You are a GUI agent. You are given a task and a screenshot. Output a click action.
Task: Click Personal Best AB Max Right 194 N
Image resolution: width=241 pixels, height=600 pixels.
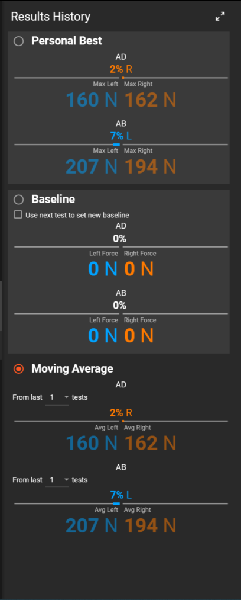150,166
